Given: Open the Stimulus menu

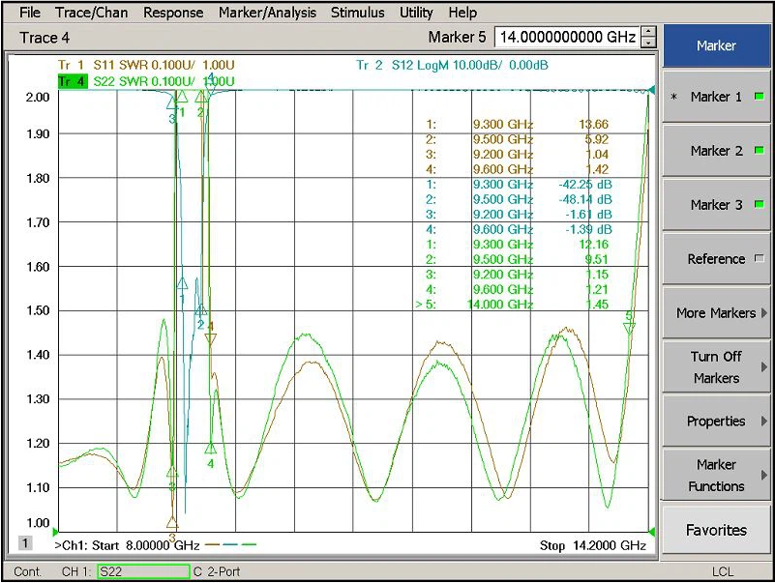Looking at the screenshot, I should point(357,13).
